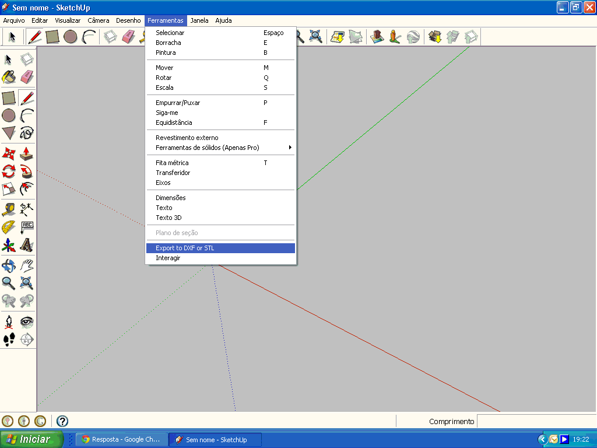
Task: Choose the Freehand scribble tool
Action: click(x=27, y=133)
